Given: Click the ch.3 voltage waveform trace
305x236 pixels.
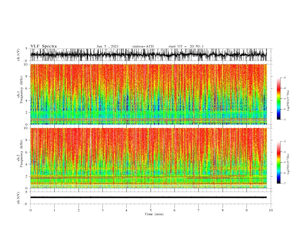Looking at the screenshot, I should 148,197.
